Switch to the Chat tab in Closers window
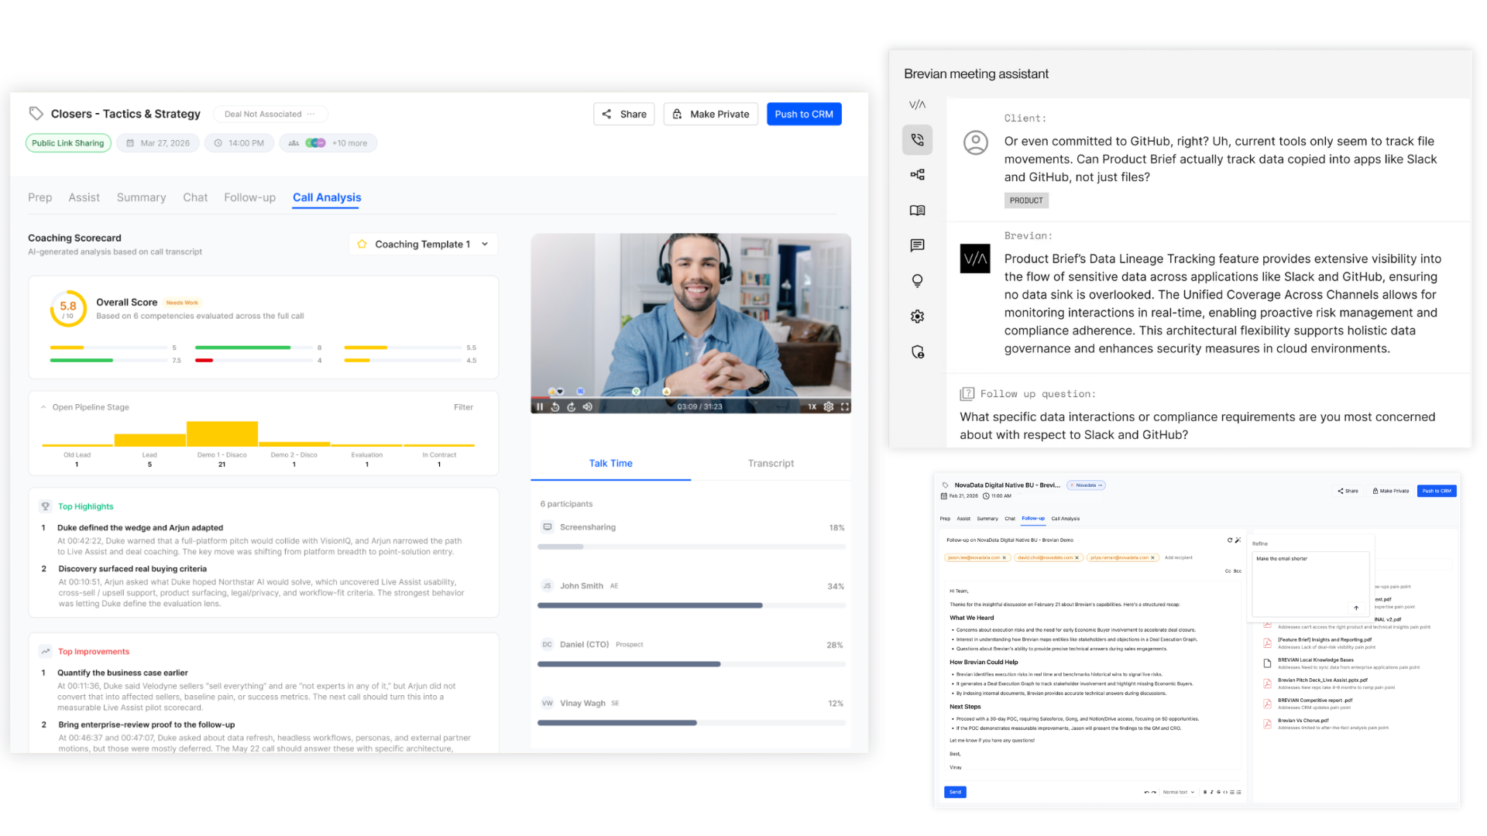 [x=195, y=197]
